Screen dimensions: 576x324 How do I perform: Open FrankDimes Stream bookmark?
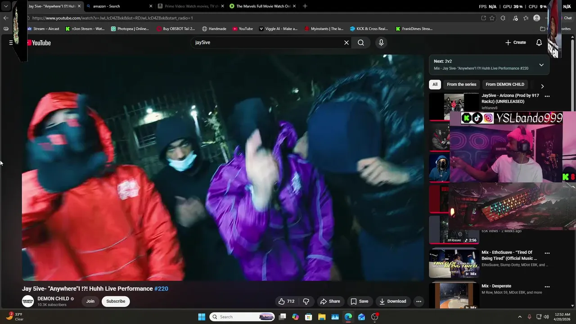pyautogui.click(x=414, y=29)
